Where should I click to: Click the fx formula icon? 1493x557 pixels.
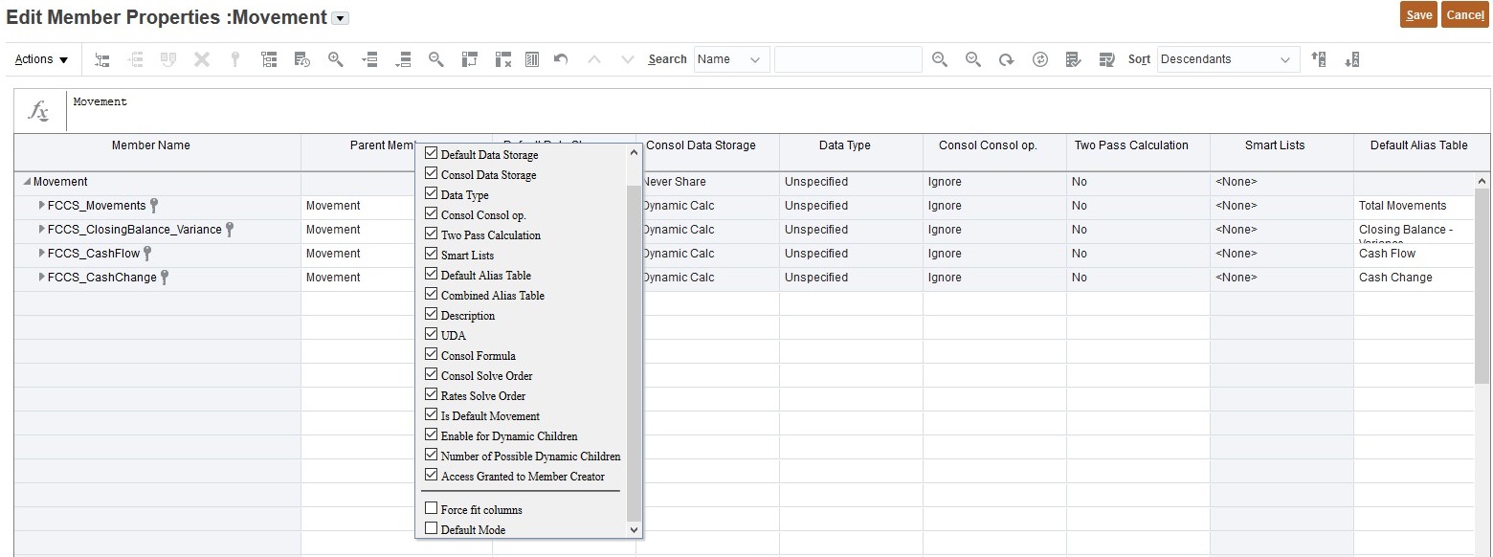[x=38, y=111]
